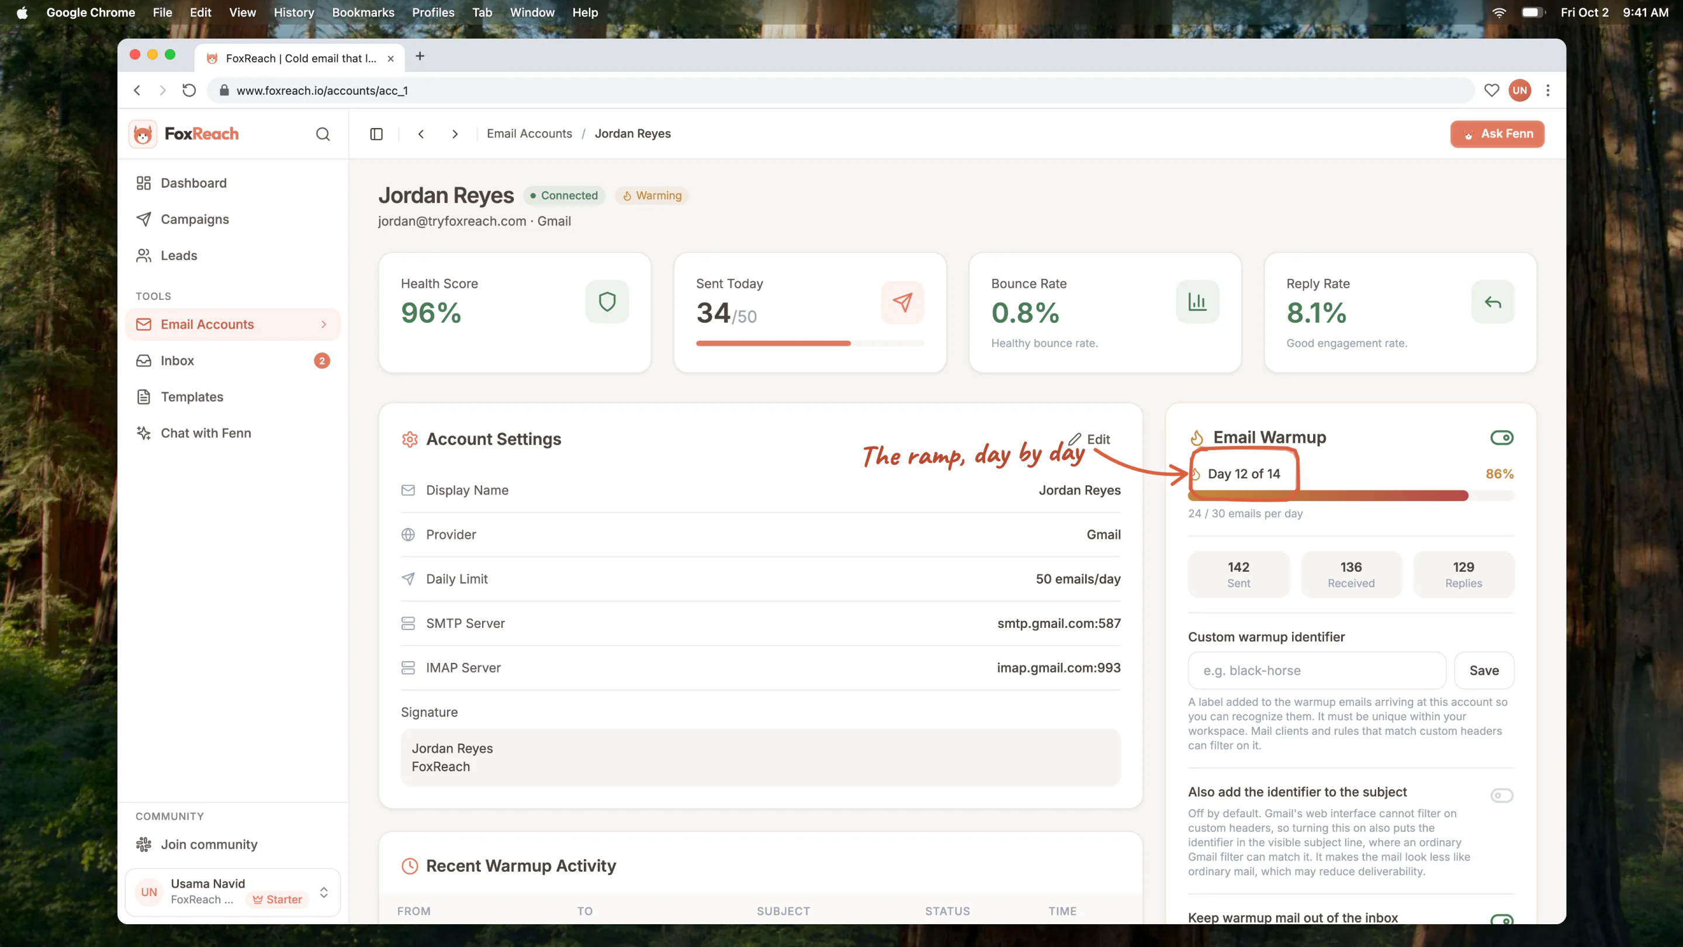Open the sidebar search magnifier icon
The image size is (1683, 947).
323,134
